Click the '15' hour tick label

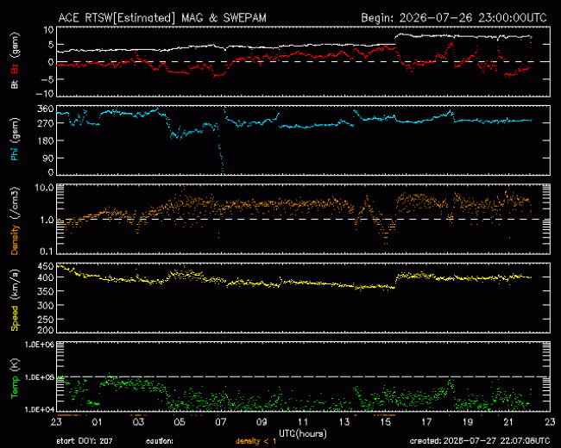click(x=385, y=422)
